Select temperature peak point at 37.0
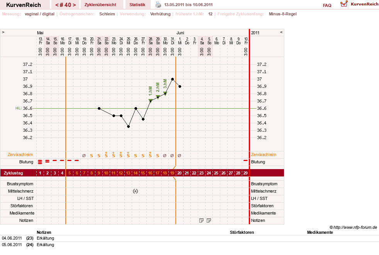Image resolution: width=379 pixels, height=255 pixels. pos(172,79)
